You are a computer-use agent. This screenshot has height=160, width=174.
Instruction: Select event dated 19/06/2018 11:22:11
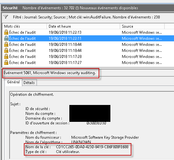pos(65,38)
